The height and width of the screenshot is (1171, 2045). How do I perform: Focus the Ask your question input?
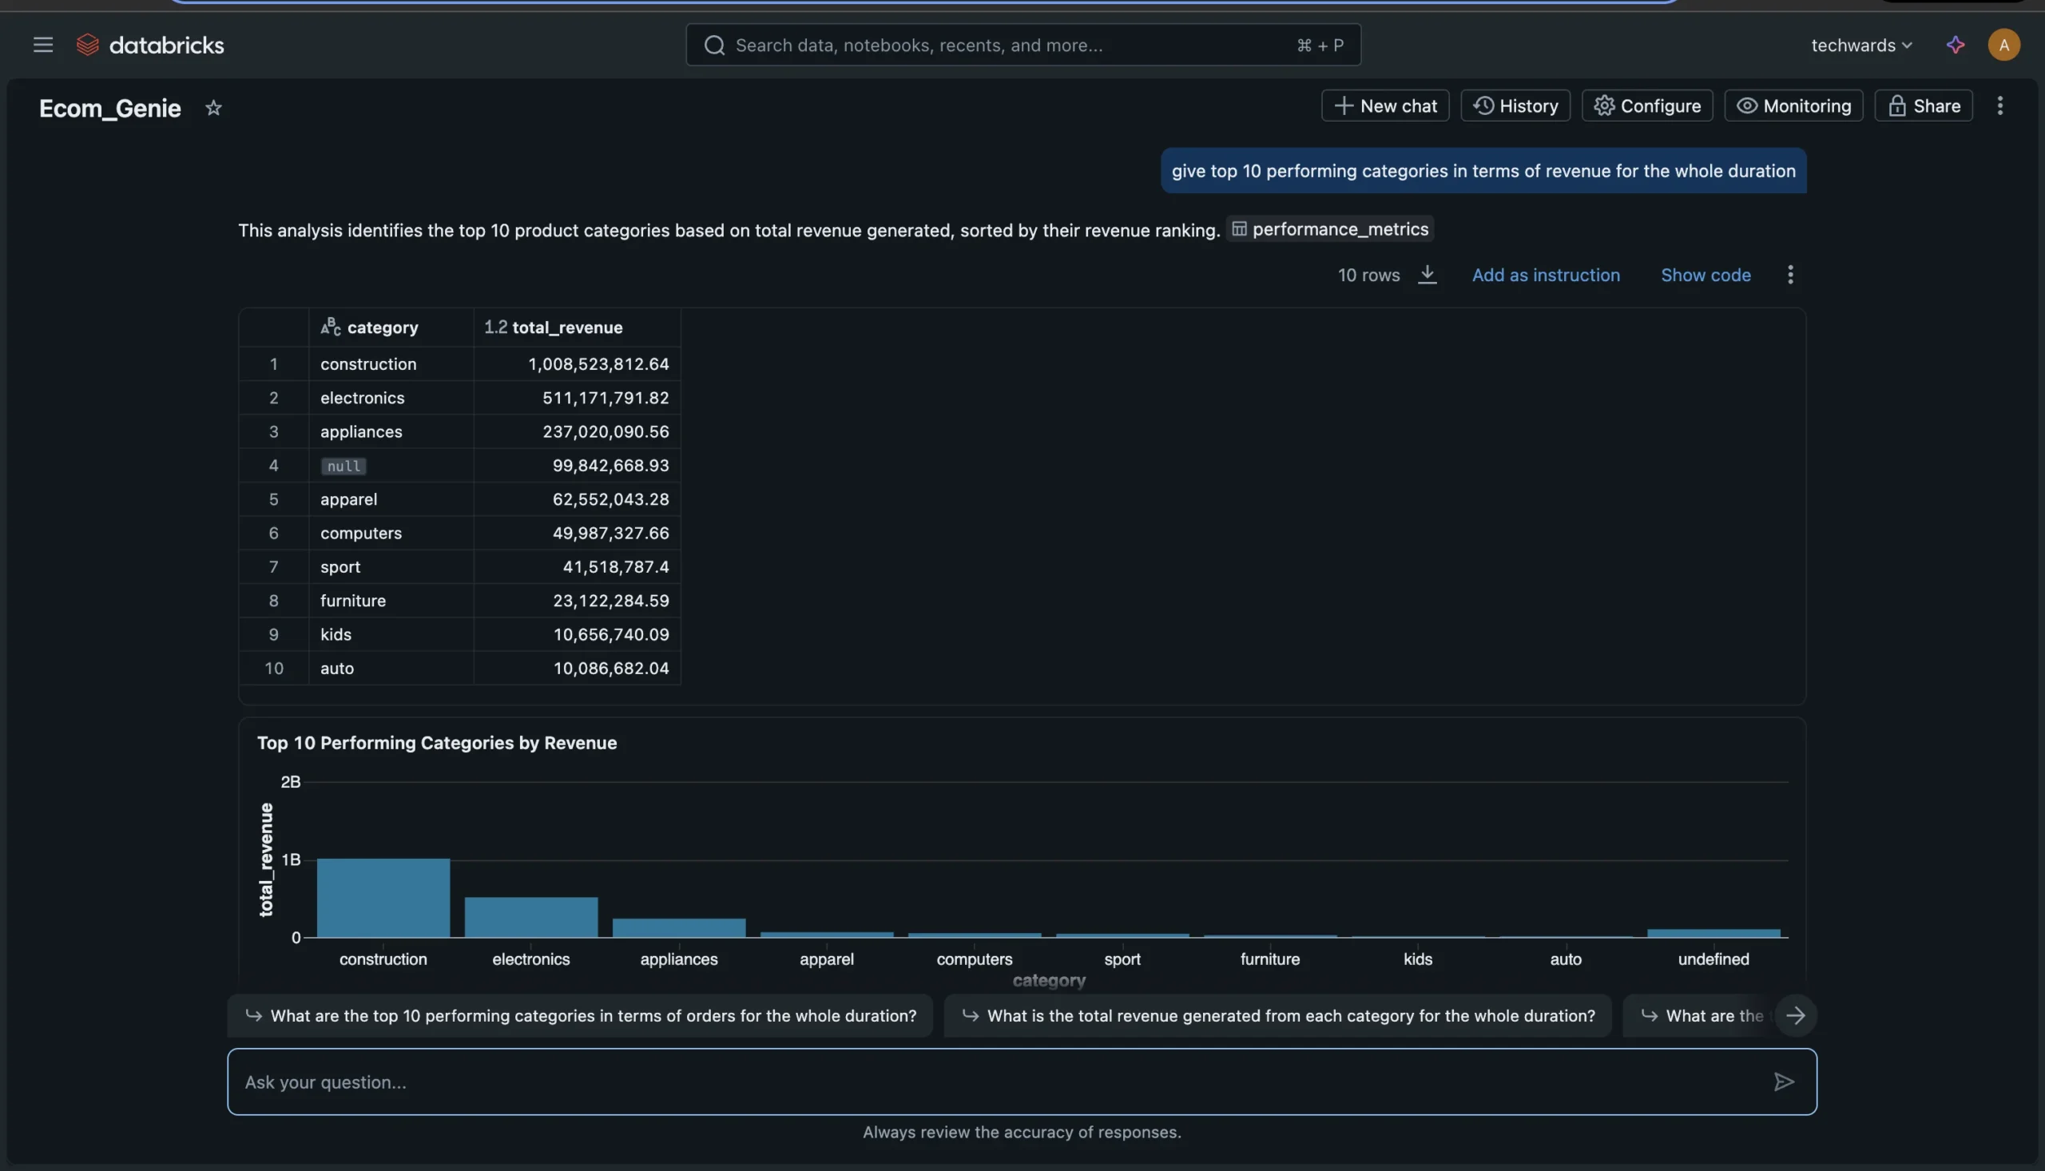tap(1021, 1082)
